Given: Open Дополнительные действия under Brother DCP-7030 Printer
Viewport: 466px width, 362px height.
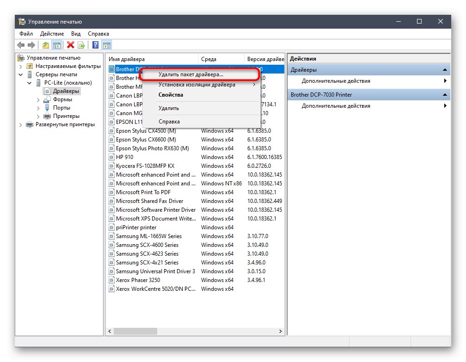Looking at the screenshot, I should click(369, 106).
